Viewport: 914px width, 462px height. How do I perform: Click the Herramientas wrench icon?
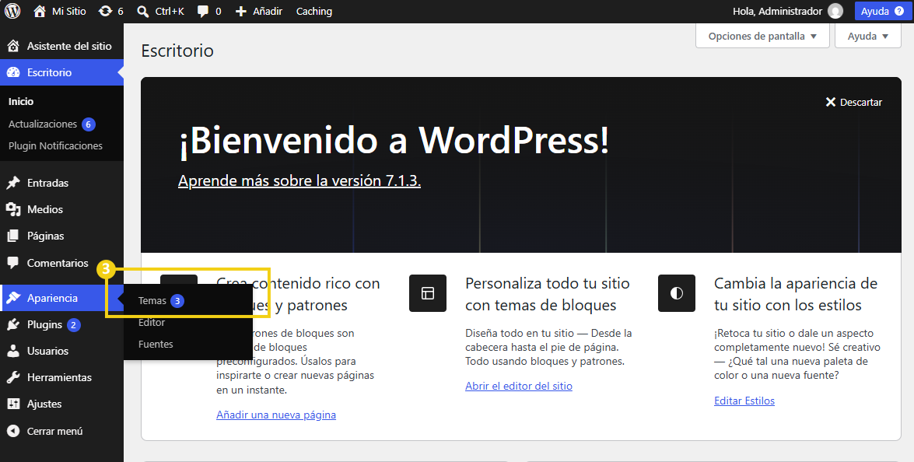(12, 377)
